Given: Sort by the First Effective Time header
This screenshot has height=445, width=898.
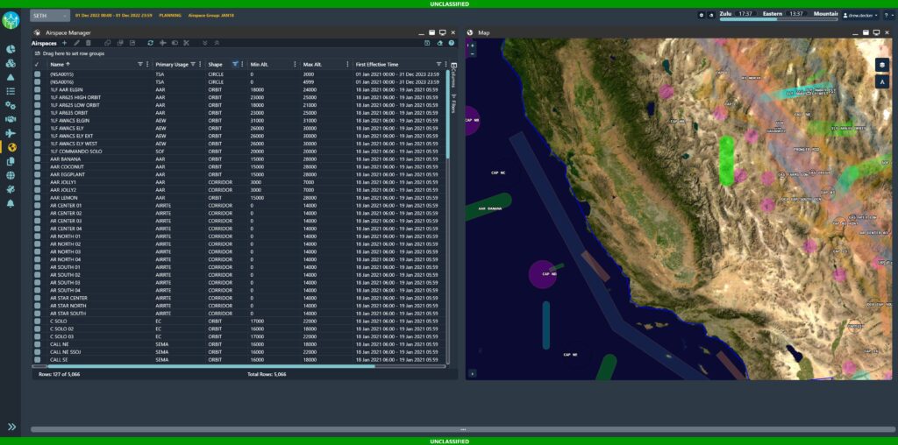Looking at the screenshot, I should pyautogui.click(x=377, y=65).
